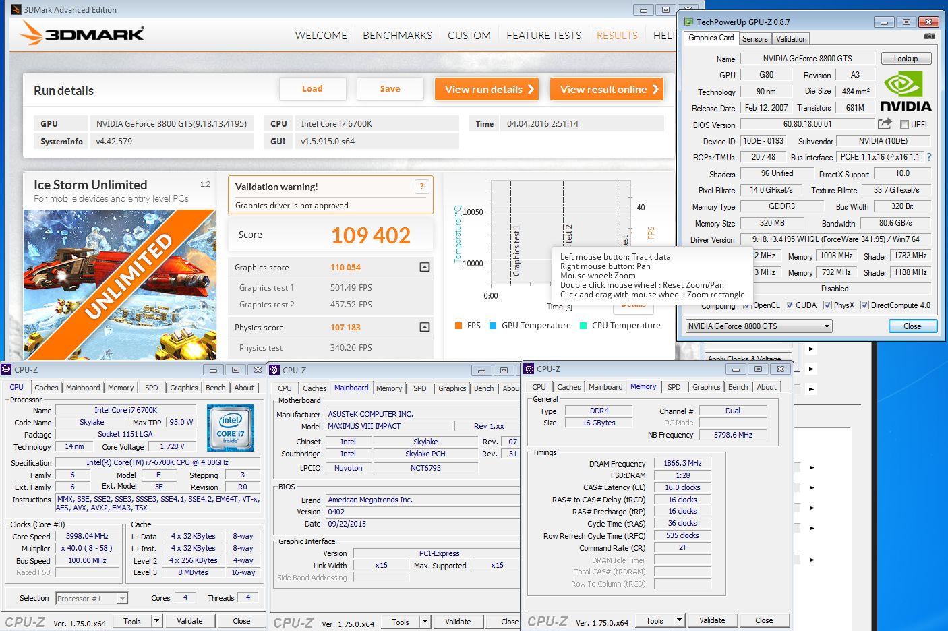Toggle the UEFI checkbox in GPU-Z
This screenshot has width=948, height=631.
[904, 124]
